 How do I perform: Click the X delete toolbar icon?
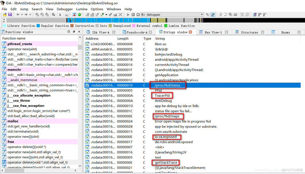click(120, 15)
